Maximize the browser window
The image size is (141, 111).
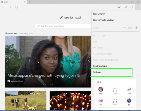(132, 2)
